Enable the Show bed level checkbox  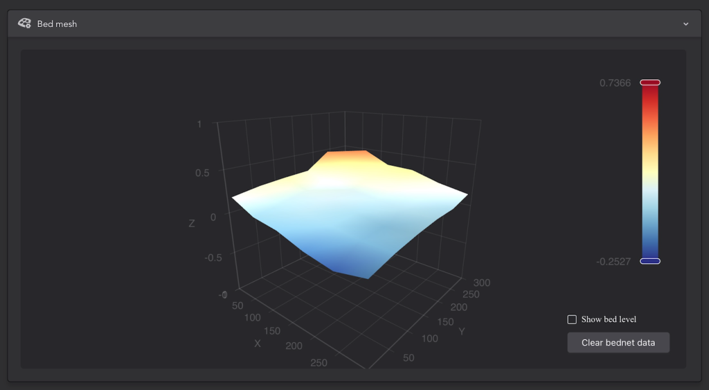[x=572, y=319]
